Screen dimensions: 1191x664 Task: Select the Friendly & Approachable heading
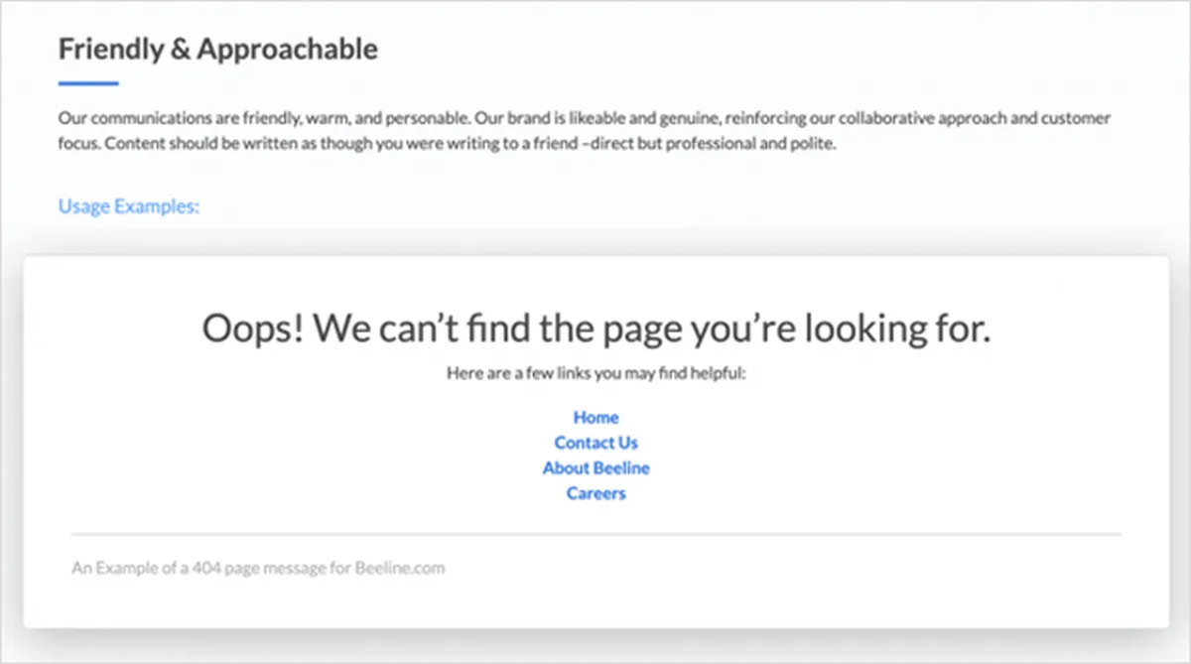click(218, 49)
